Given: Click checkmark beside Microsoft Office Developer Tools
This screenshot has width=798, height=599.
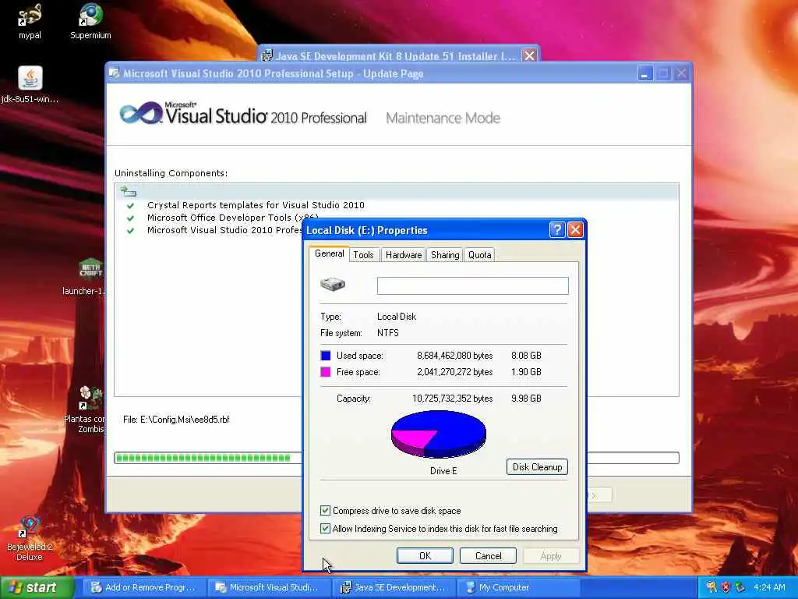Looking at the screenshot, I should tap(130, 218).
